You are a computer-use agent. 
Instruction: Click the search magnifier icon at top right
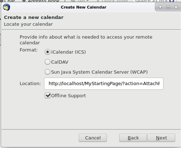[172, 1]
